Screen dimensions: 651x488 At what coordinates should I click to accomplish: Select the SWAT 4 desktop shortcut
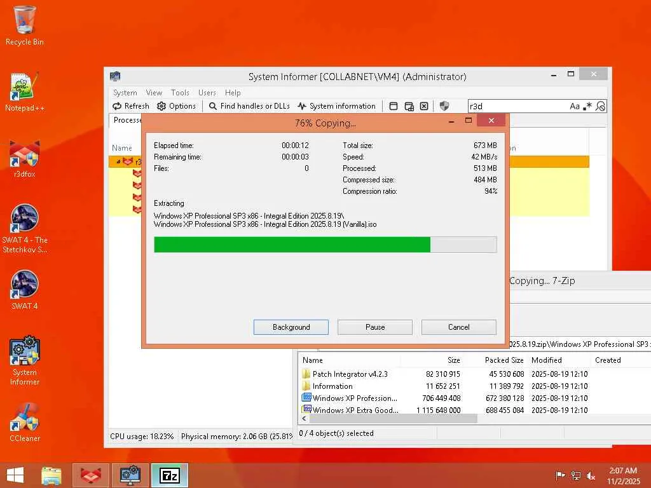coord(25,290)
